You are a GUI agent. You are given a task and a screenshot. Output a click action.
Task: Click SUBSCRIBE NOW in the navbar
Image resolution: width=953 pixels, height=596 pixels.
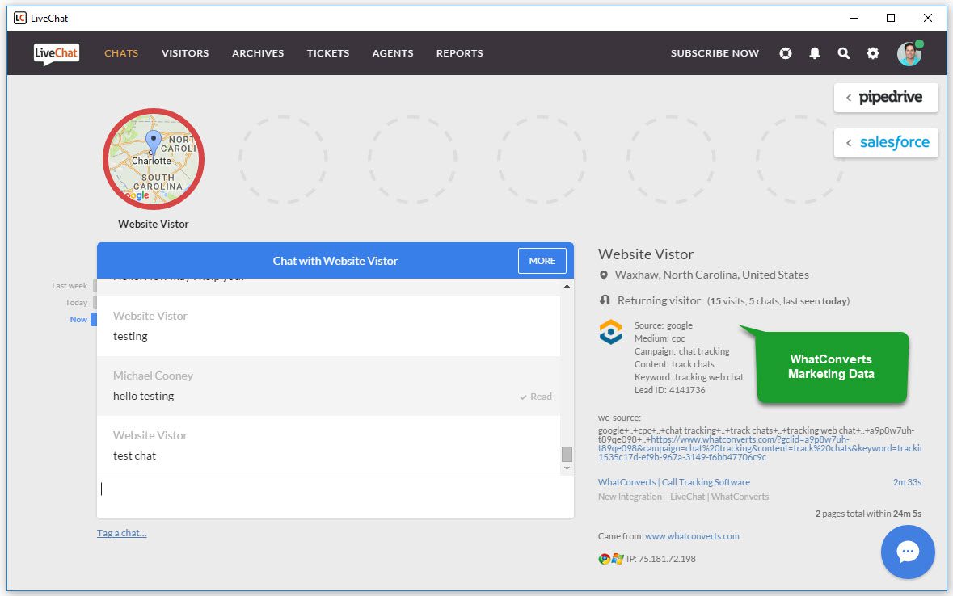[x=715, y=53]
